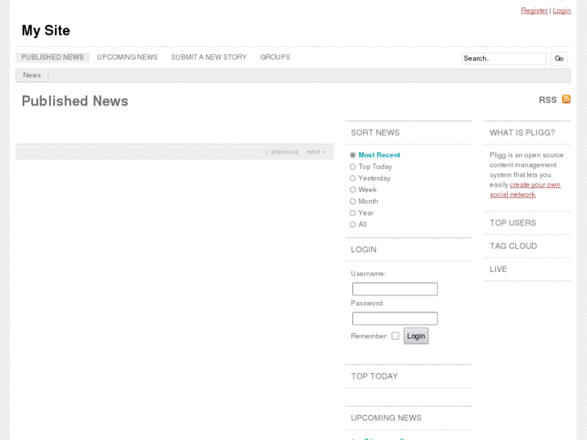The image size is (587, 440).
Task: Click the Login form button
Action: pyautogui.click(x=416, y=336)
